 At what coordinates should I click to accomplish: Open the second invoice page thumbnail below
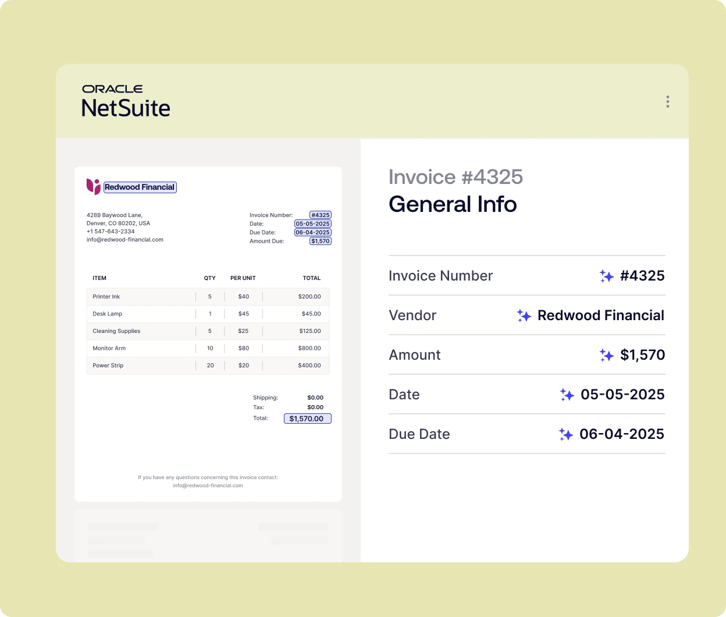pyautogui.click(x=208, y=534)
